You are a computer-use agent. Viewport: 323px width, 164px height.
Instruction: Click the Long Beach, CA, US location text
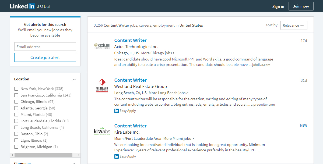pos(131,93)
